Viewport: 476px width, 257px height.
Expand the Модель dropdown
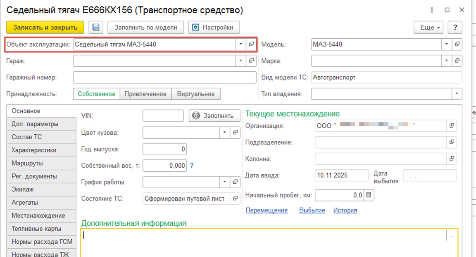pos(446,44)
